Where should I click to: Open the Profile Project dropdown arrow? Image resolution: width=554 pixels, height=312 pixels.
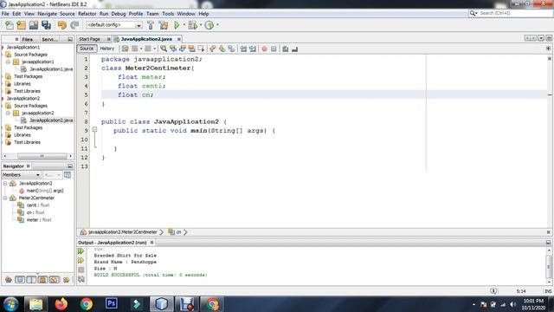217,25
